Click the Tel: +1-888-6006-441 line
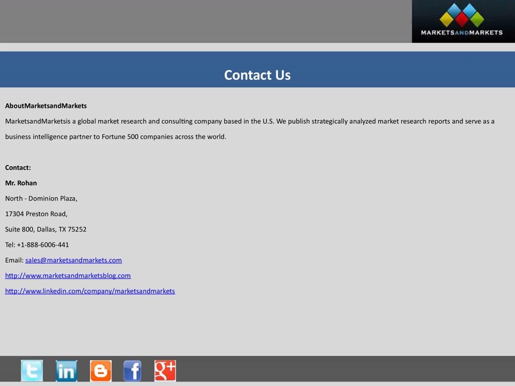This screenshot has width=515, height=386. 37,245
